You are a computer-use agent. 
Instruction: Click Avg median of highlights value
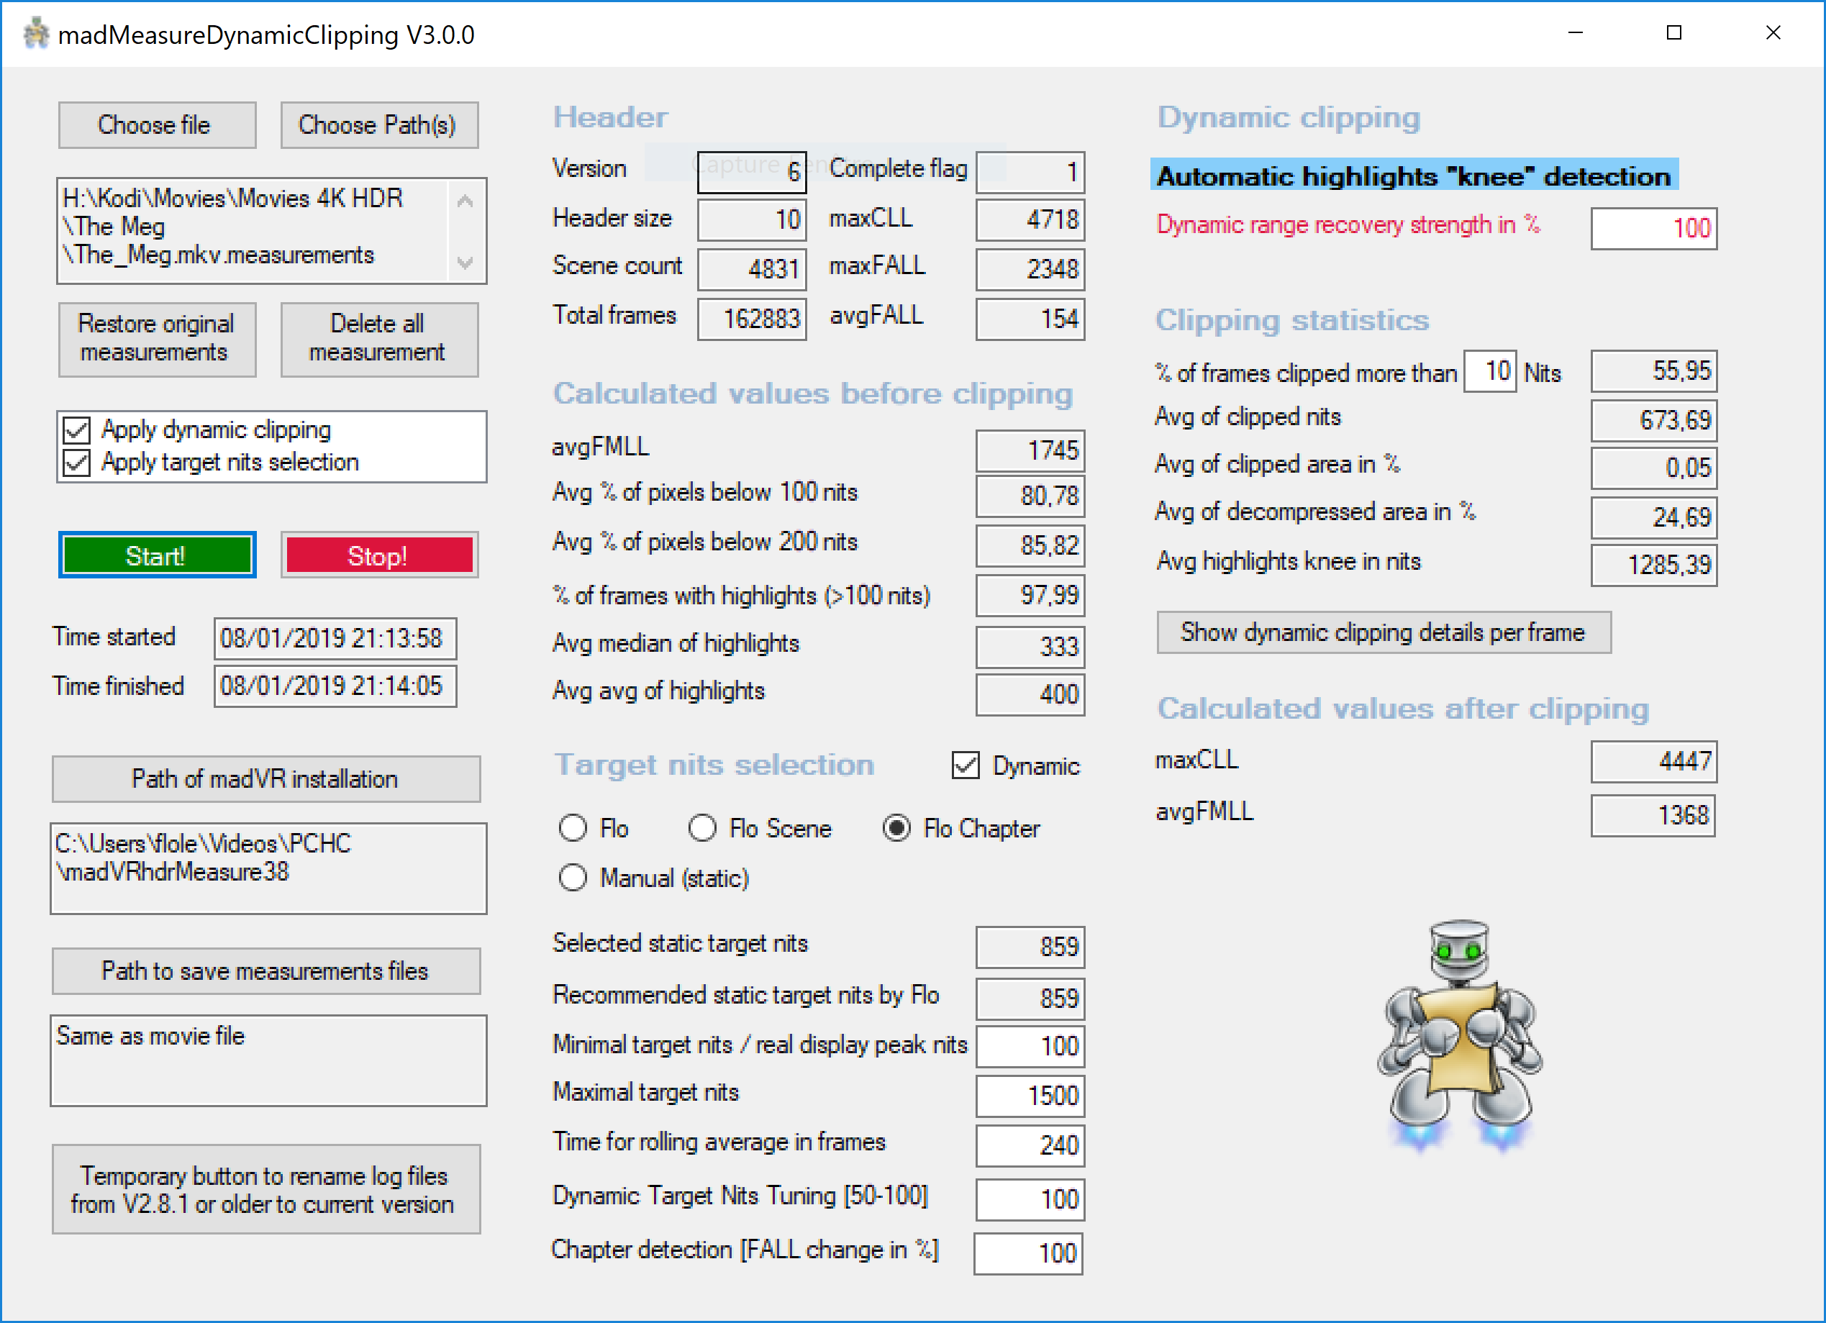tap(1030, 647)
